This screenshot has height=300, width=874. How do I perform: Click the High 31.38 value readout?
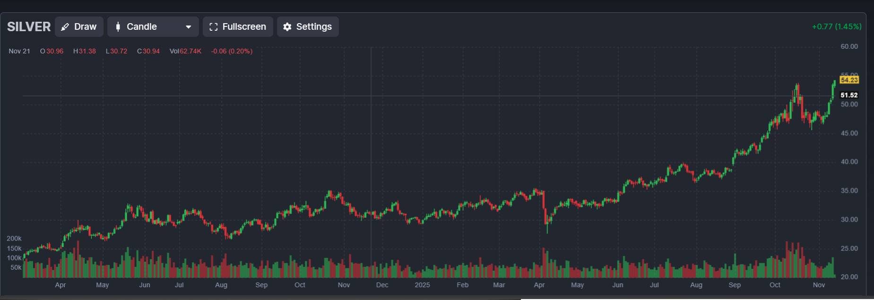click(x=85, y=51)
